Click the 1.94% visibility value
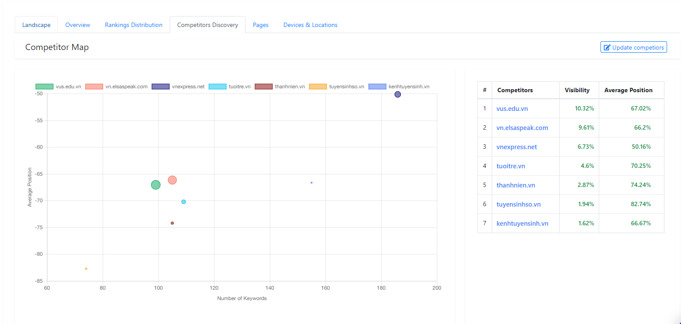 [586, 204]
